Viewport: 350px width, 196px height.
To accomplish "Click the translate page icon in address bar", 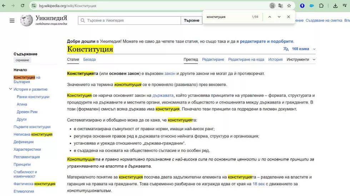I will pos(281,6).
